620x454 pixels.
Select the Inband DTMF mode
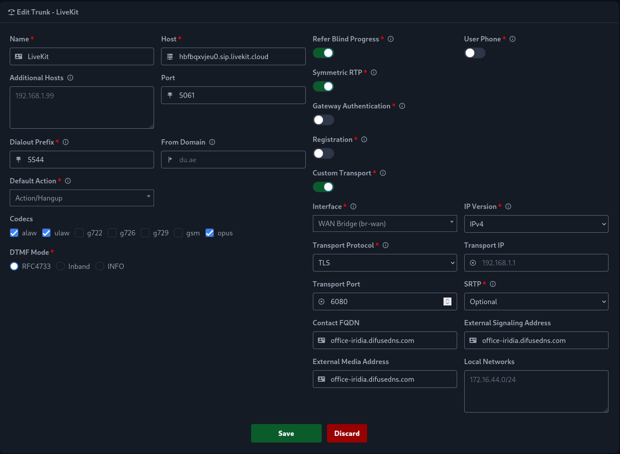pyautogui.click(x=61, y=266)
